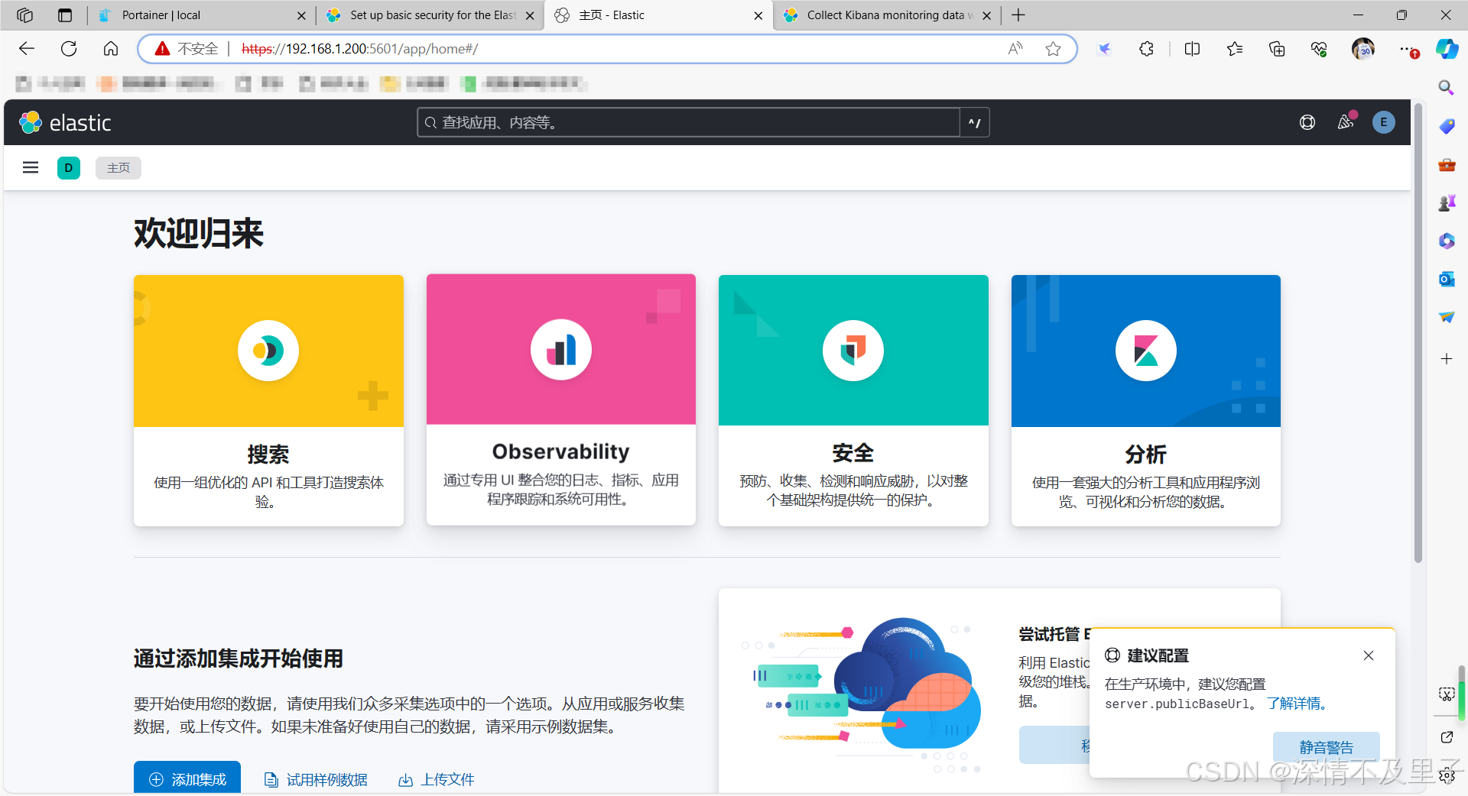The height and width of the screenshot is (796, 1468).
Task: Open the Observability solution card
Action: click(561, 400)
